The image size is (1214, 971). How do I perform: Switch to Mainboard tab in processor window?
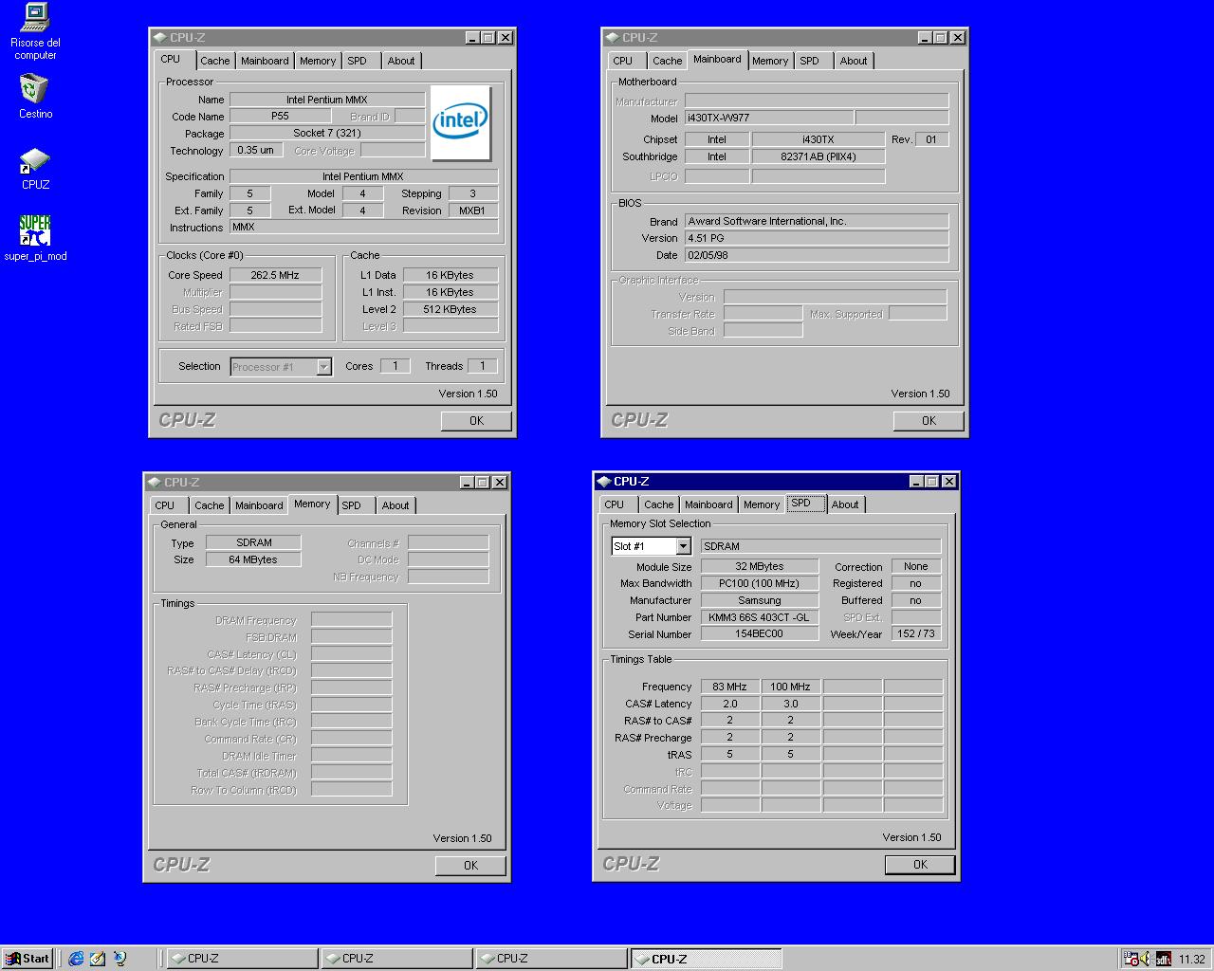click(x=265, y=61)
